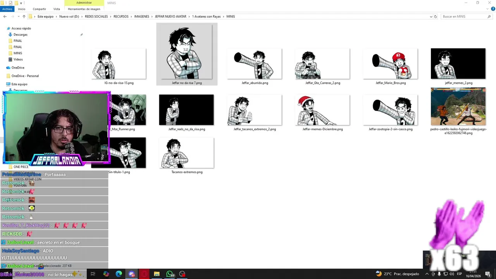Open notification center icon

(x=488, y=274)
